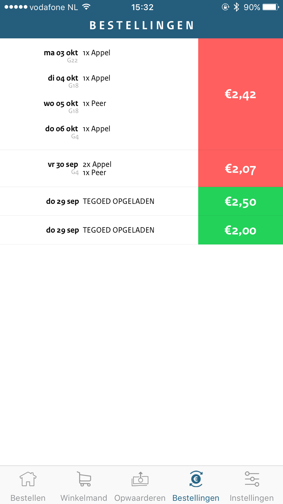Open the Bestellen home icon
The image size is (283, 504).
[x=28, y=479]
